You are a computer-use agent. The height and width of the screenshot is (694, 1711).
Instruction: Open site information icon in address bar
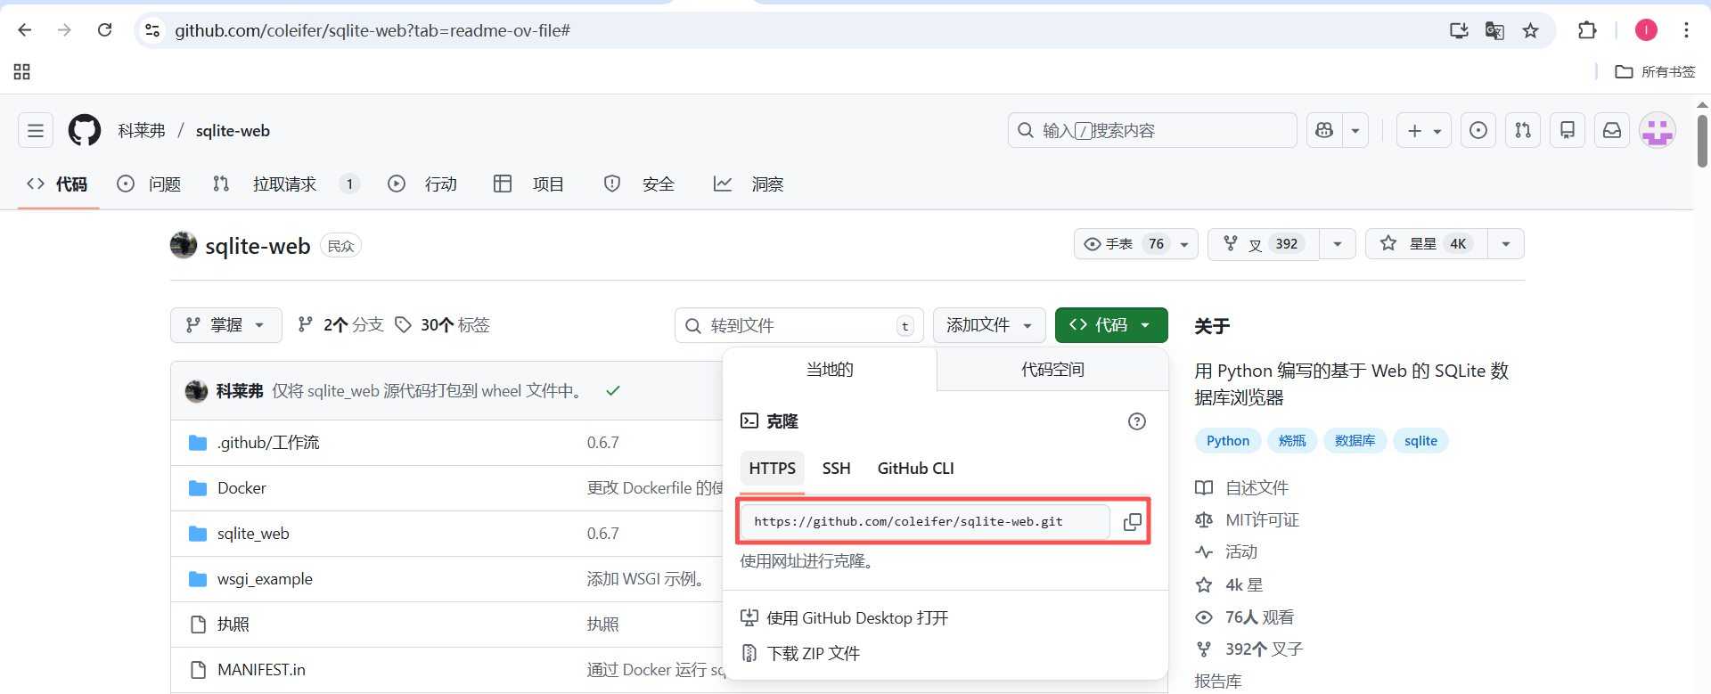[152, 30]
